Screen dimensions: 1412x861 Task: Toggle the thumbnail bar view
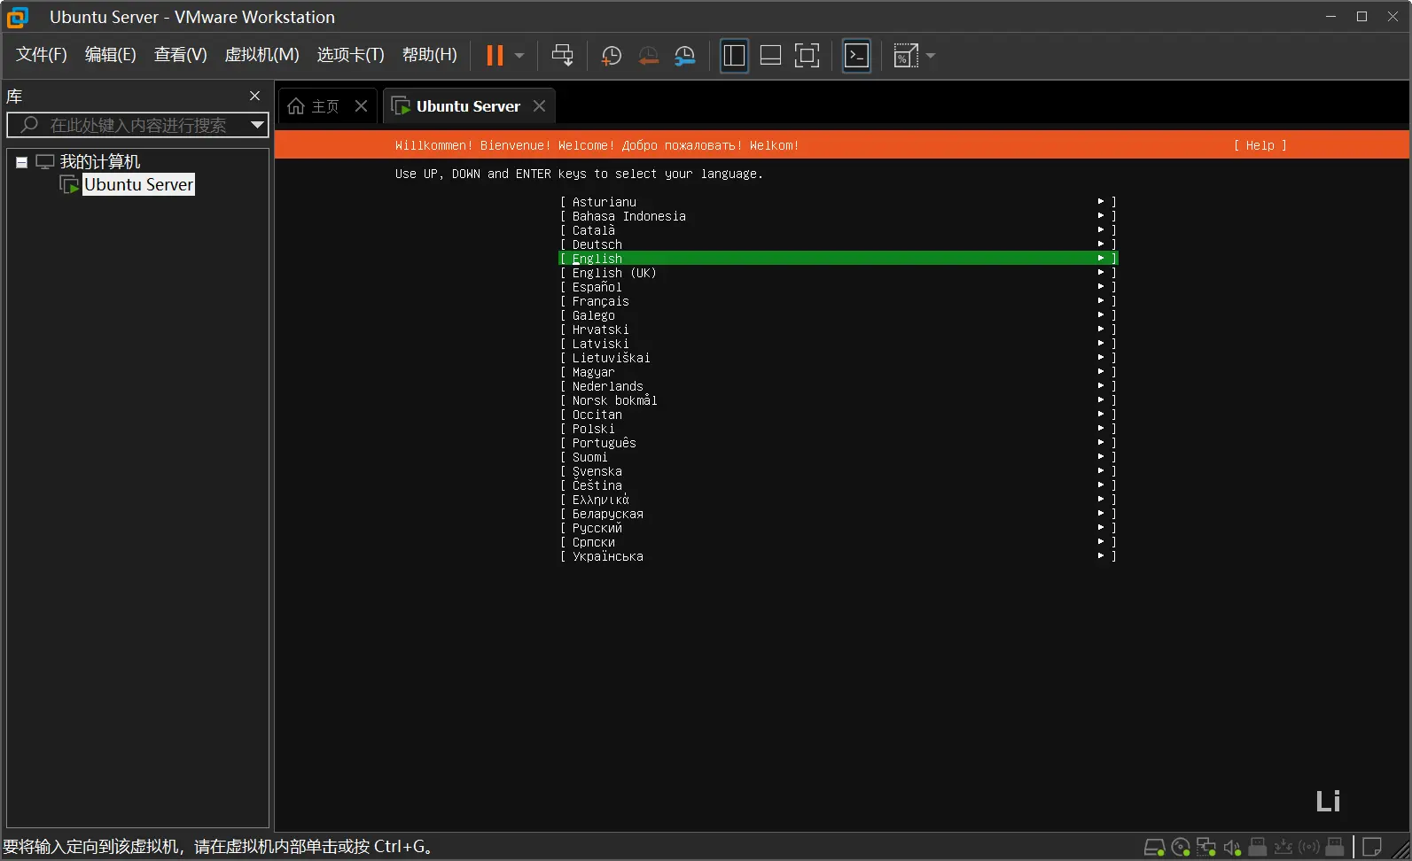coord(770,56)
